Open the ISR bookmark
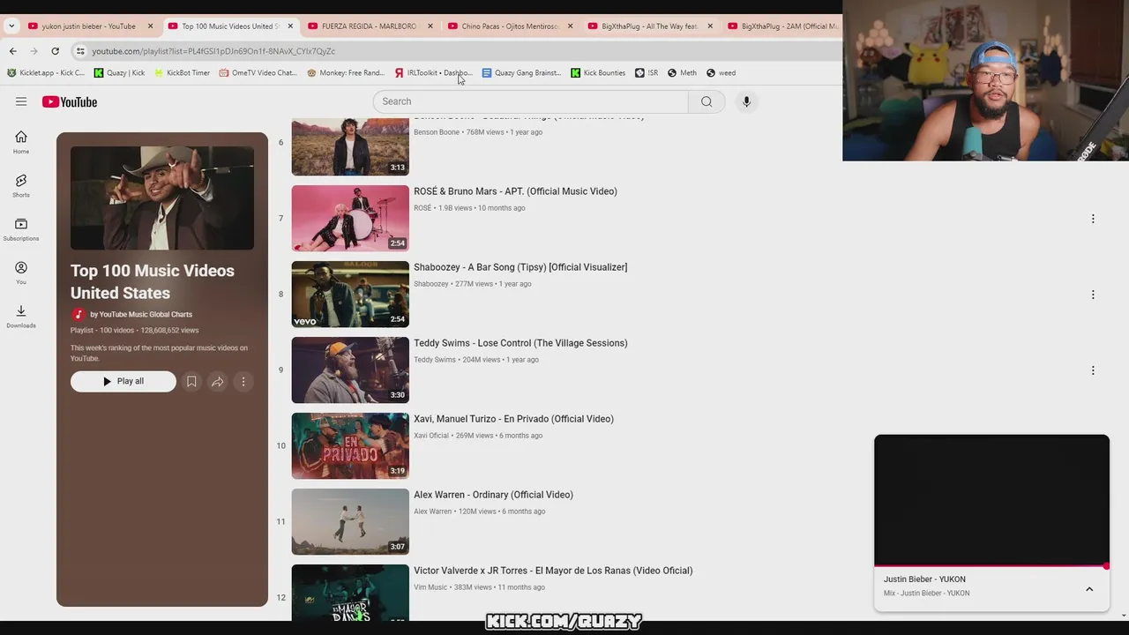The width and height of the screenshot is (1129, 635). tap(647, 73)
